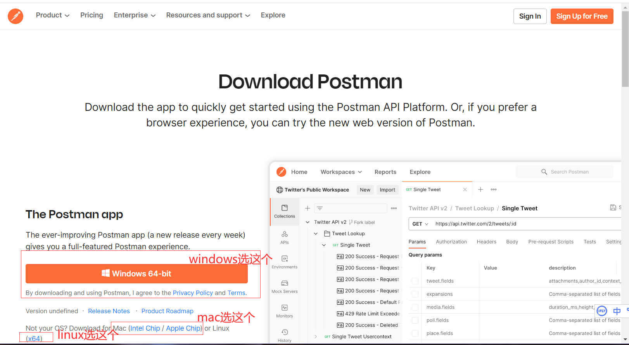The image size is (629, 345).
Task: Download the Mac Intel Chip version
Action: pos(145,328)
